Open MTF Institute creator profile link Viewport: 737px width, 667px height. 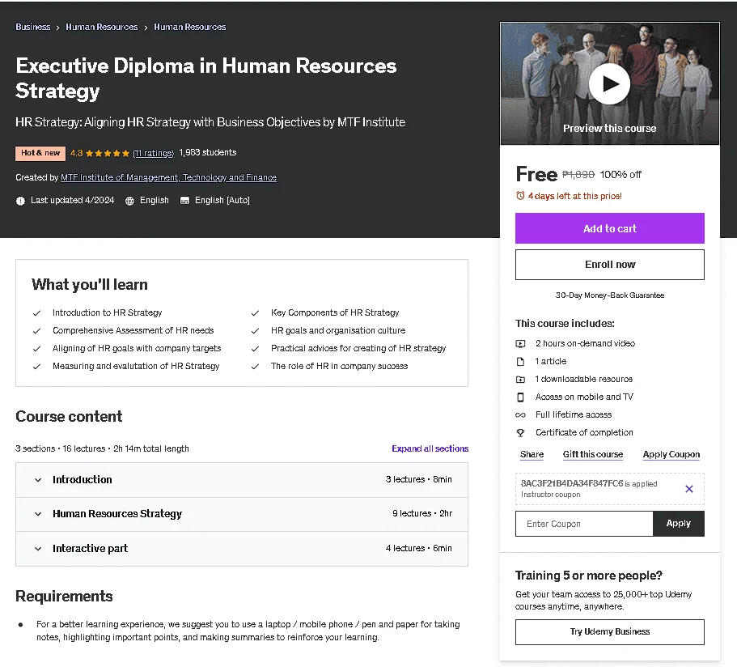[169, 177]
